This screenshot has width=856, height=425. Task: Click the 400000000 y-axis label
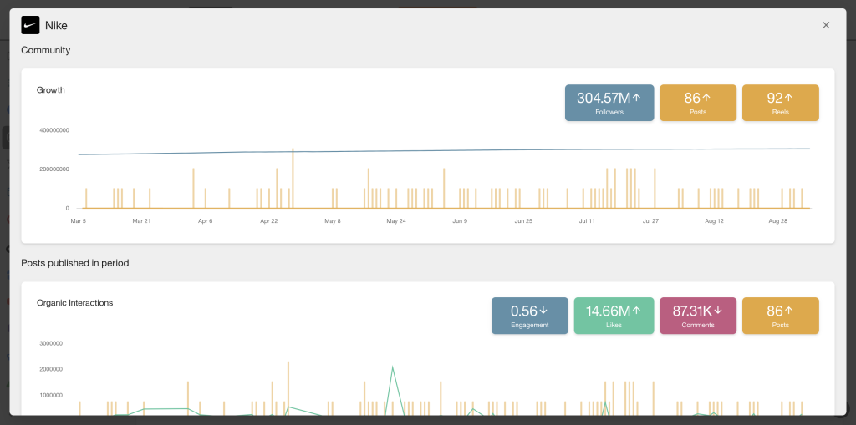[54, 130]
